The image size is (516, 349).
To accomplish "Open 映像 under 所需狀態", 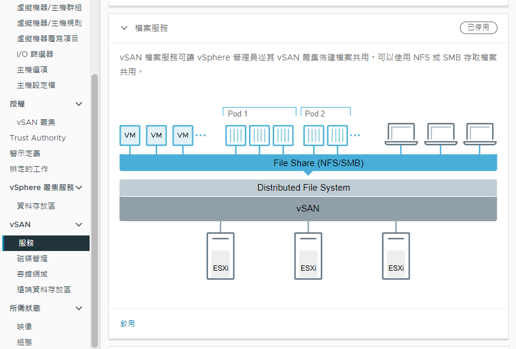I will point(24,326).
